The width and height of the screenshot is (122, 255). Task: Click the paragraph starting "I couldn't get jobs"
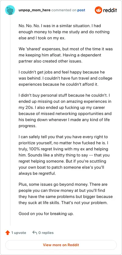pos(65,78)
